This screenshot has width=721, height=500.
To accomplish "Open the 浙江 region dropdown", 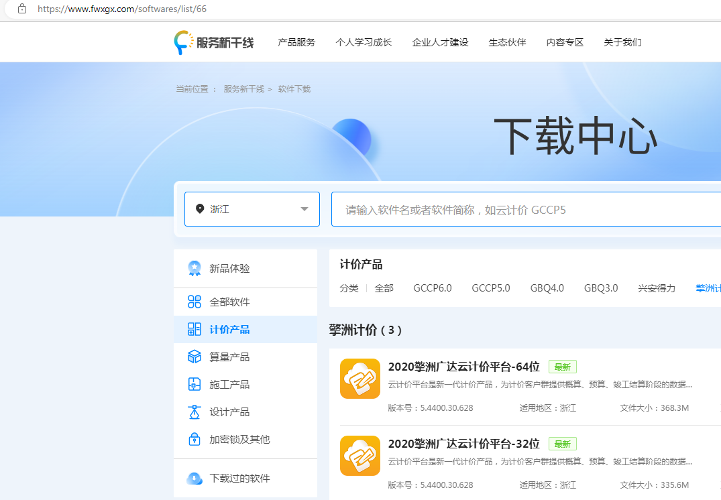I will [x=252, y=209].
